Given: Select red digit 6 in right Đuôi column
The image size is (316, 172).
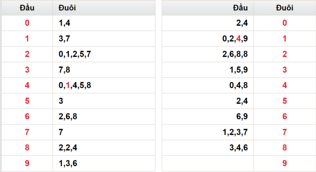Looking at the screenshot, I should (x=285, y=117).
